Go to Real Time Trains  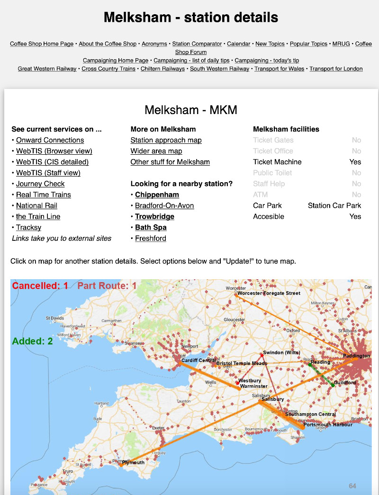point(44,194)
